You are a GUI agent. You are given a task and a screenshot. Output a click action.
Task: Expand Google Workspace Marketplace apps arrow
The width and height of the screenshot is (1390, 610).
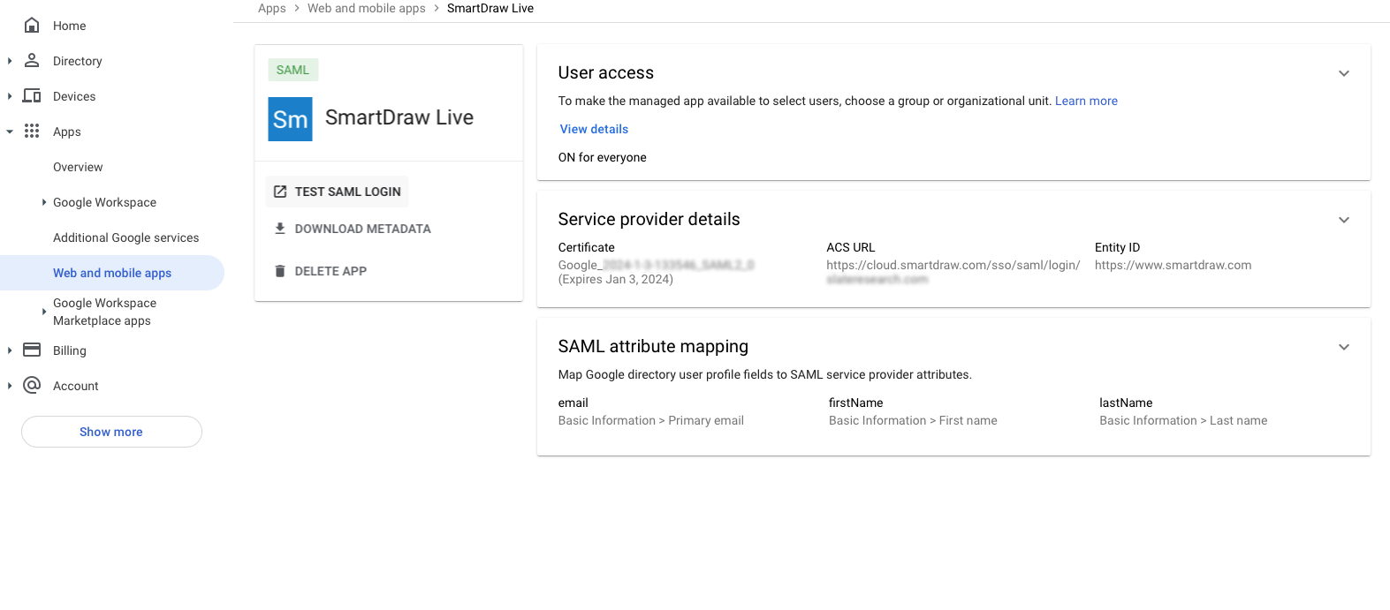(x=44, y=312)
